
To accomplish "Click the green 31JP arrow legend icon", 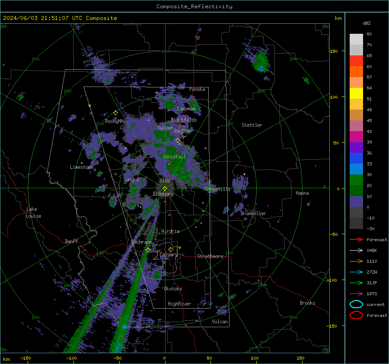I will (356, 283).
